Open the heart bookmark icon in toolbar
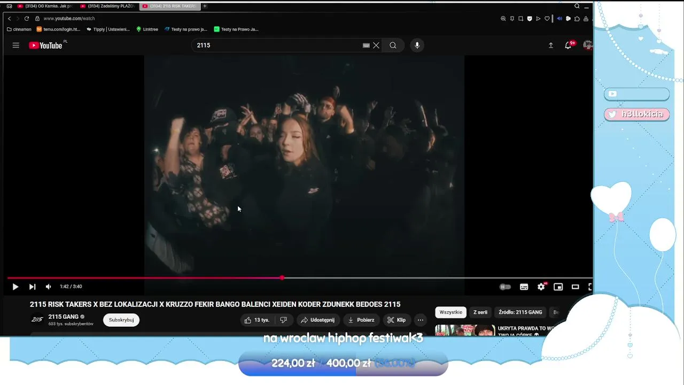This screenshot has width=684, height=385. [x=547, y=19]
